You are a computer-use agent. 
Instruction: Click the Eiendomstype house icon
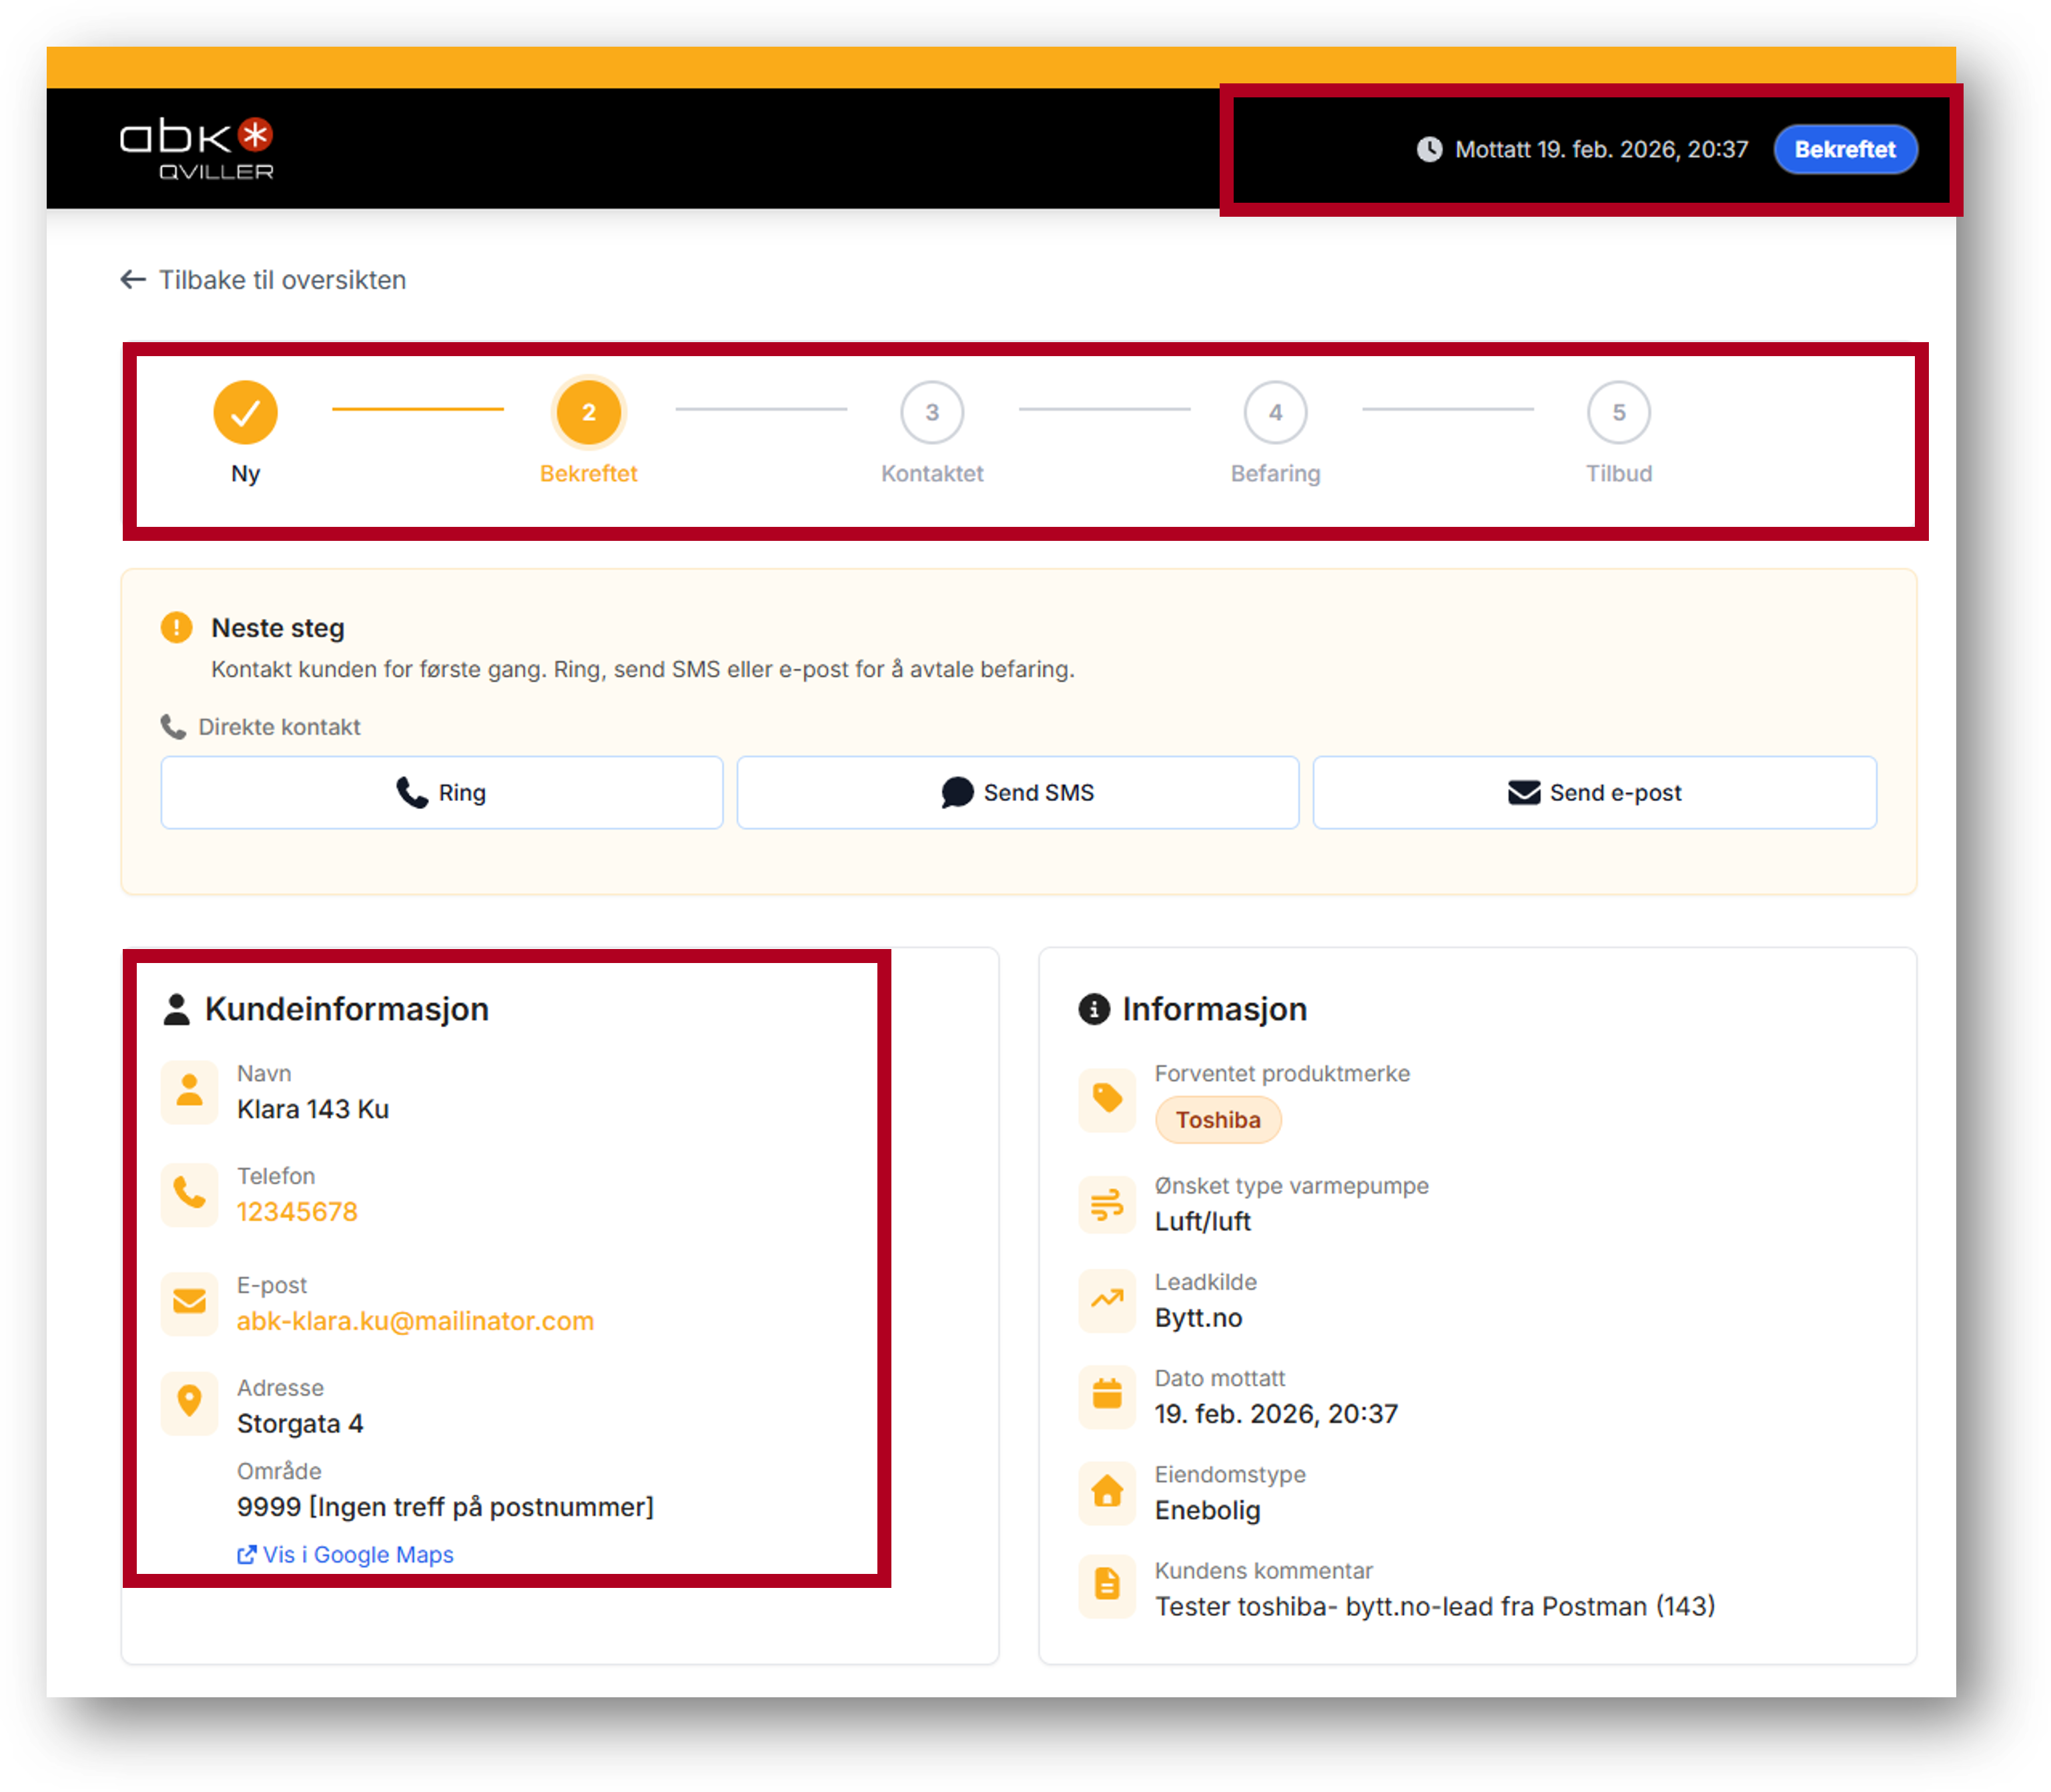click(1106, 1492)
